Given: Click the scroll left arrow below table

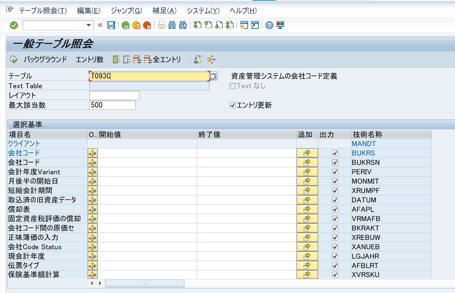Looking at the screenshot, I should pyautogui.click(x=92, y=283).
